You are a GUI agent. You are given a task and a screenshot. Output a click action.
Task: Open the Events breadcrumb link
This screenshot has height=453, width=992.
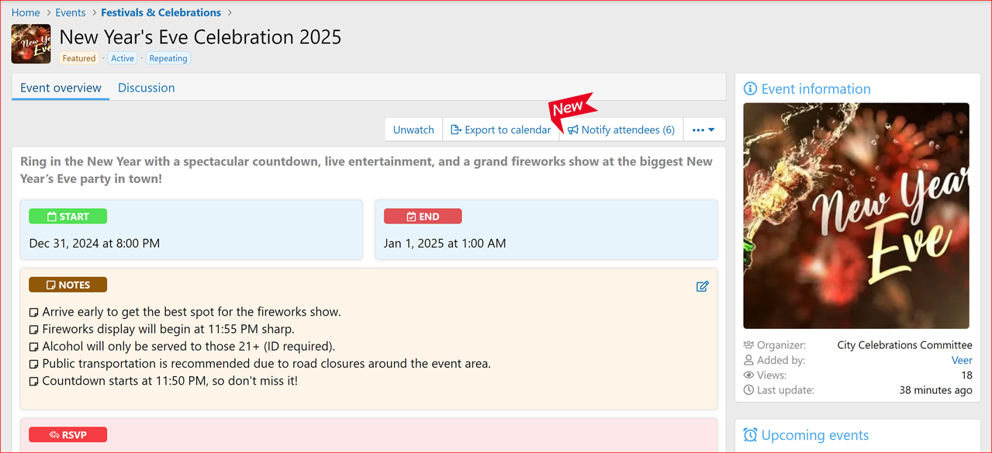[71, 12]
